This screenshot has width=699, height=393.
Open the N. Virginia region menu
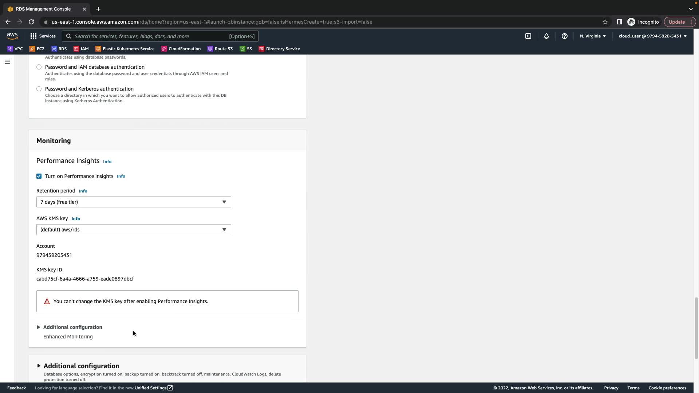[x=593, y=36]
